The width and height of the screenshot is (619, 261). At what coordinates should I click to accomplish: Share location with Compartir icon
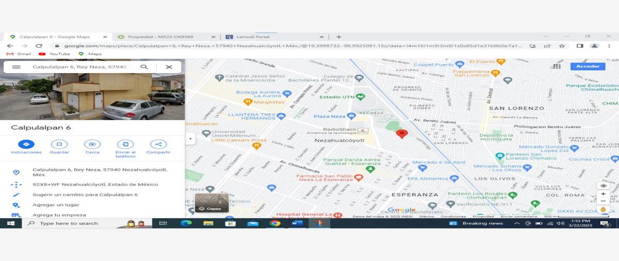[x=158, y=145]
